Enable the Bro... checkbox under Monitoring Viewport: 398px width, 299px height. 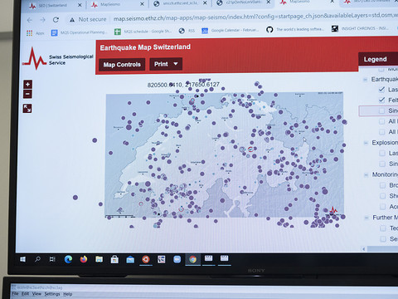[382, 185]
